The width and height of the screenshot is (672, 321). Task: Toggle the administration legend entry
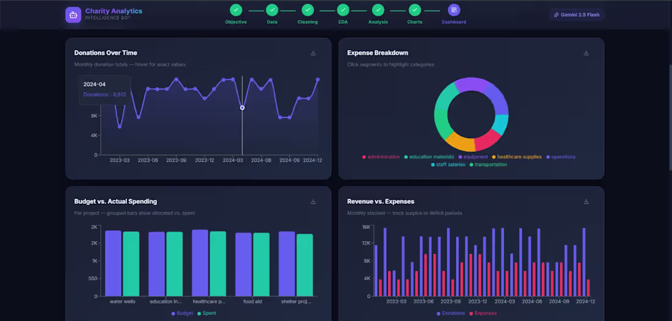tap(381, 157)
